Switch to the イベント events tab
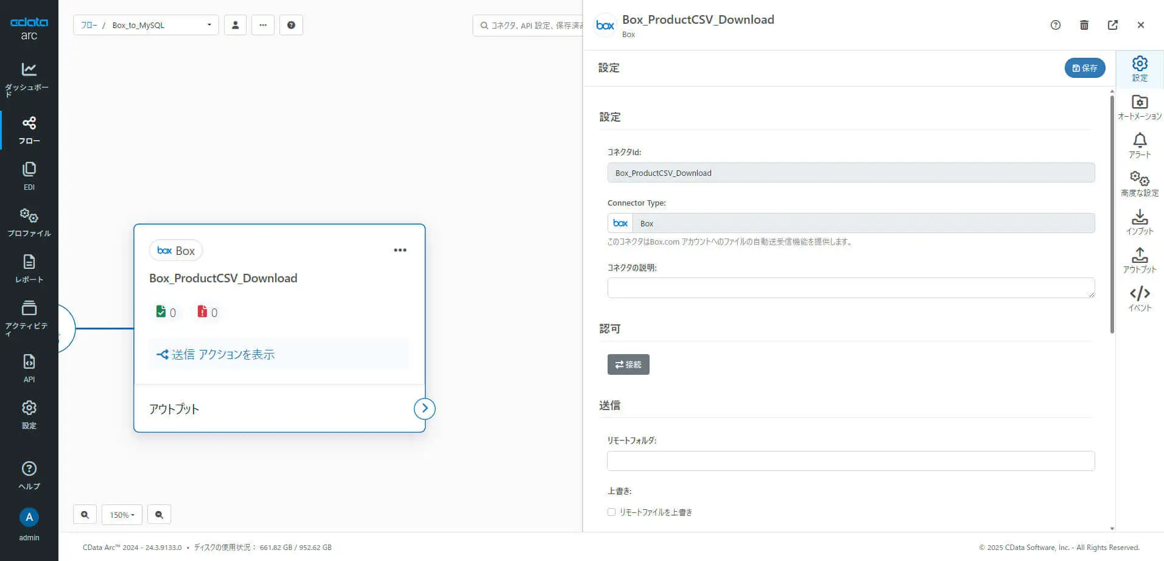The height and width of the screenshot is (561, 1164). (x=1140, y=299)
